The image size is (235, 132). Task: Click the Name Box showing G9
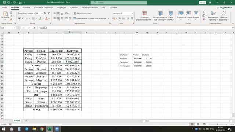(8, 28)
